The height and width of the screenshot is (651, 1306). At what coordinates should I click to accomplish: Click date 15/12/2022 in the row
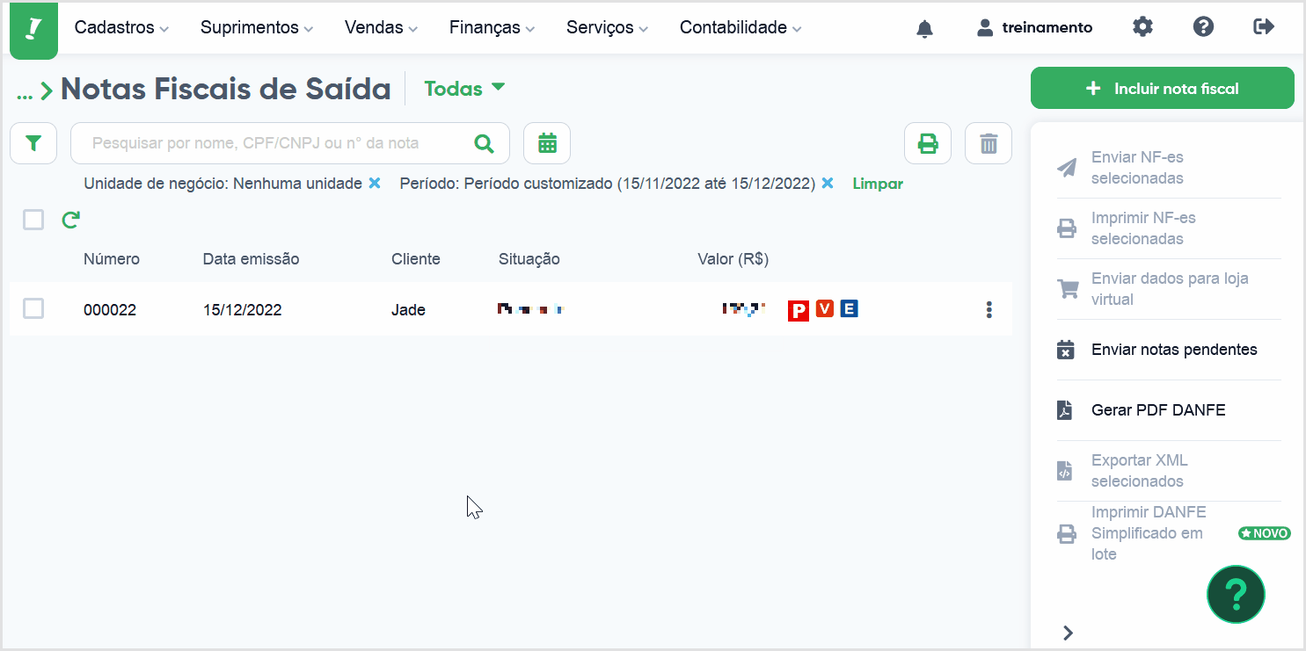tap(242, 310)
